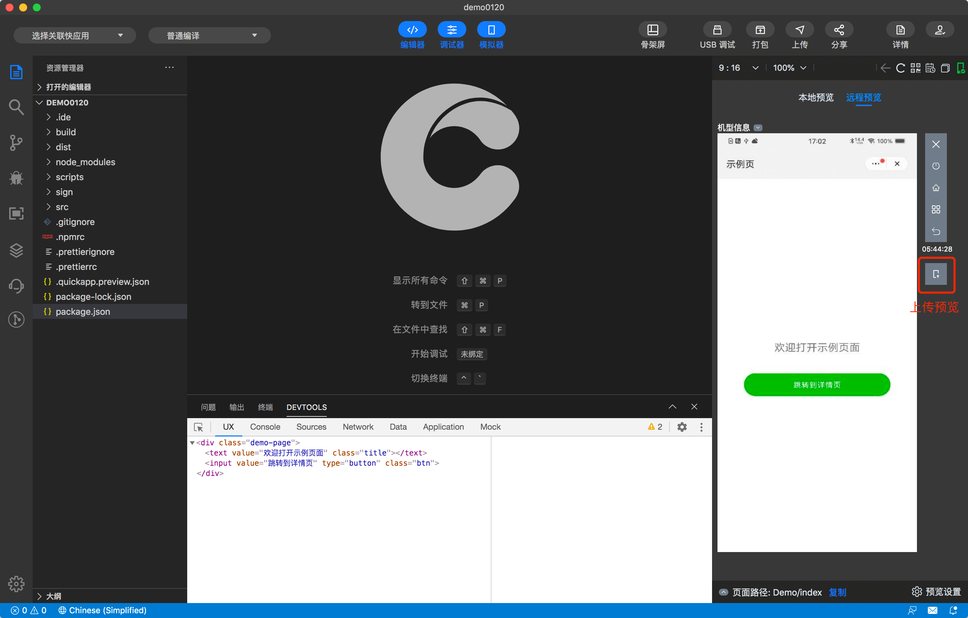
Task: Open the search icon in activity bar
Action: click(x=16, y=107)
